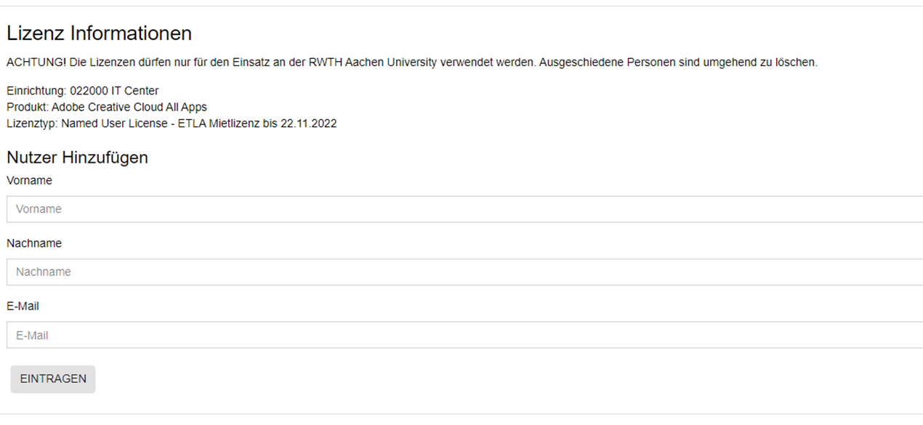923x425 pixels.
Task: Click the "Adobe Creative Cloud All Apps" text
Action: (x=129, y=108)
